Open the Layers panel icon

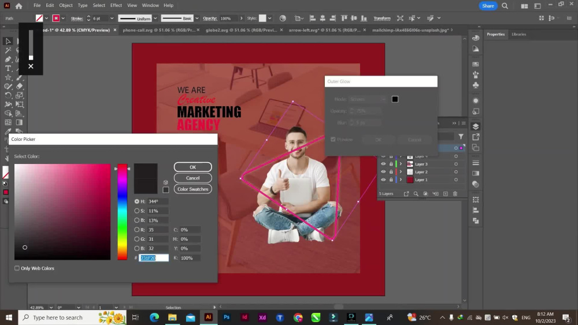tap(476, 126)
